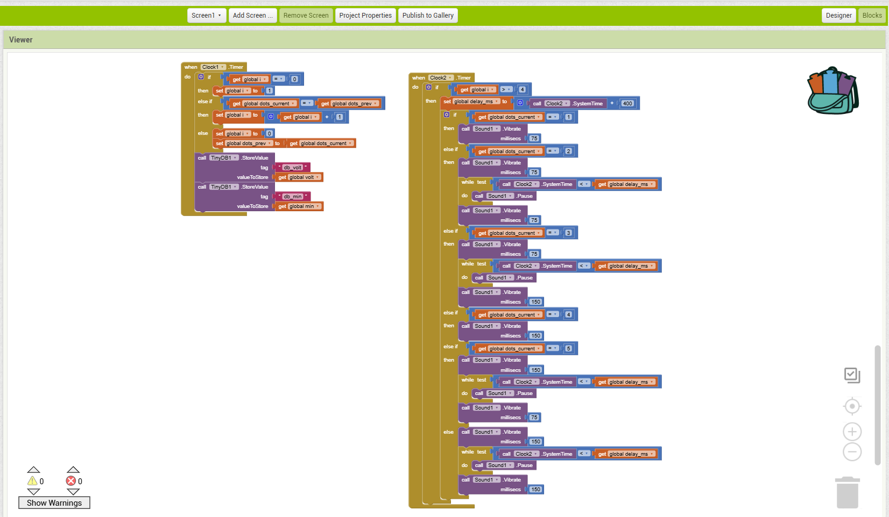Go to next warning with down arrow
The height and width of the screenshot is (517, 889).
point(33,492)
